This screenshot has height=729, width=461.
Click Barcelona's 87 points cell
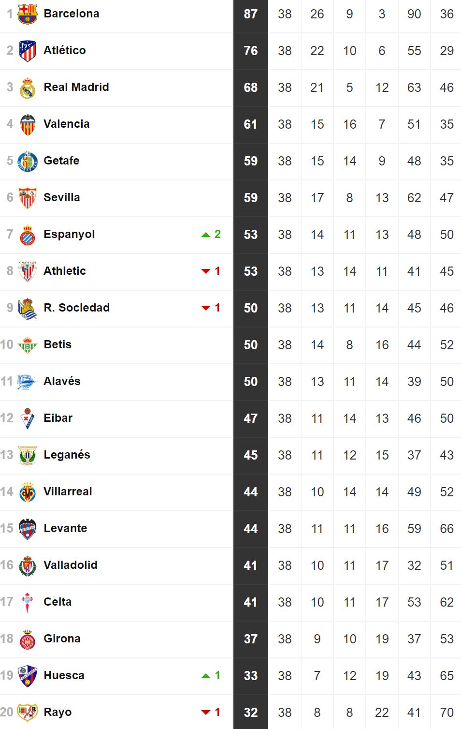click(x=251, y=14)
